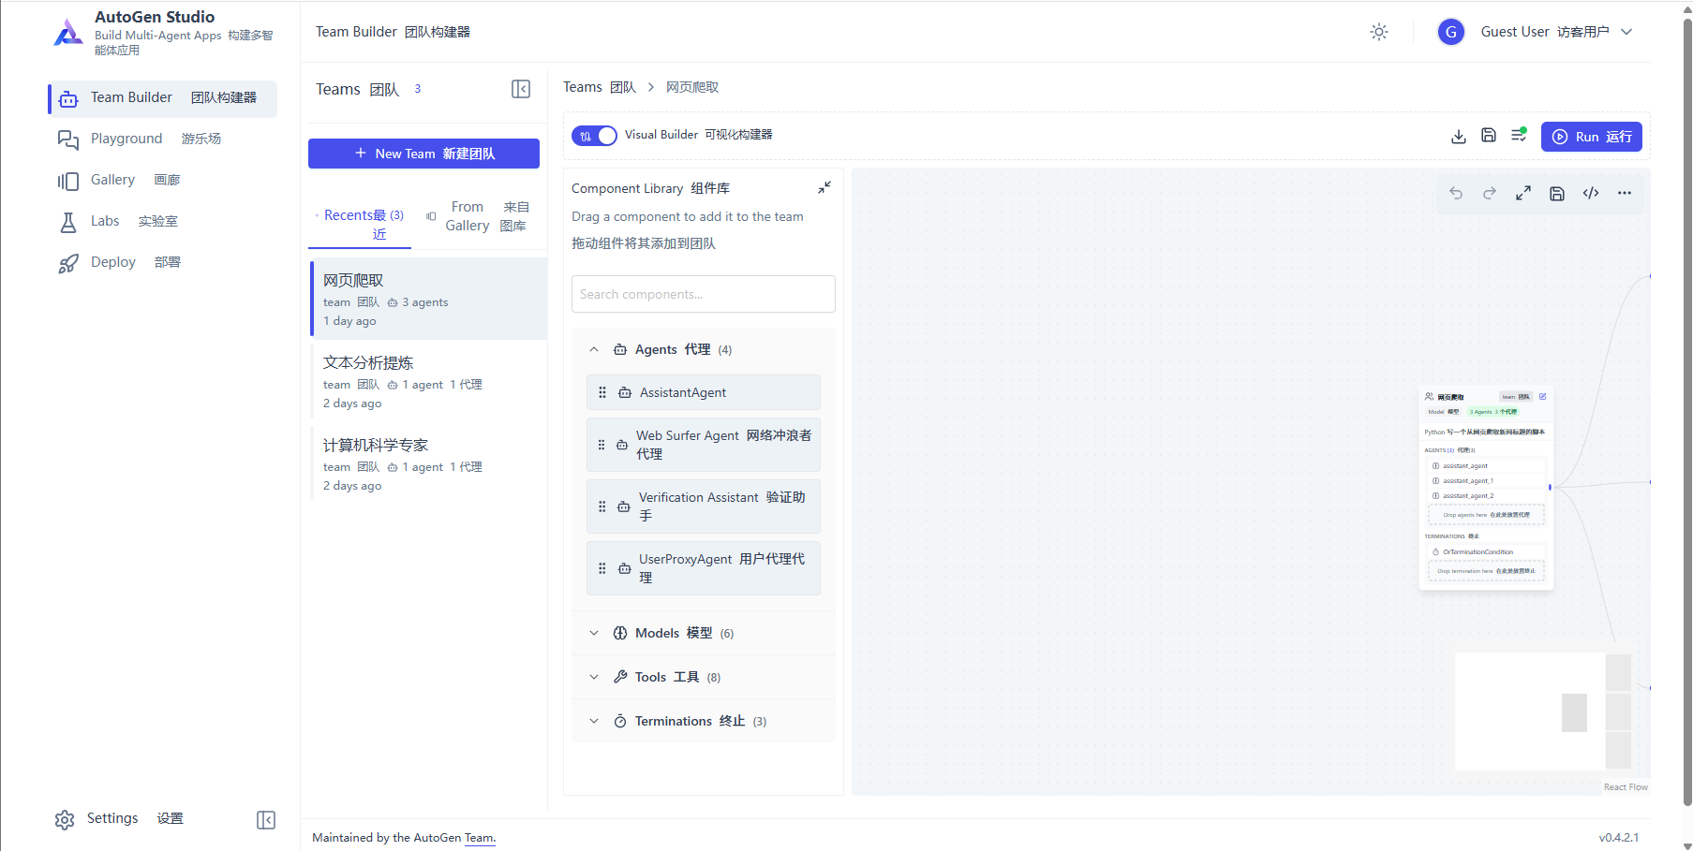1693x851 pixels.
Task: Open the JSON code view
Action: coord(1591,193)
